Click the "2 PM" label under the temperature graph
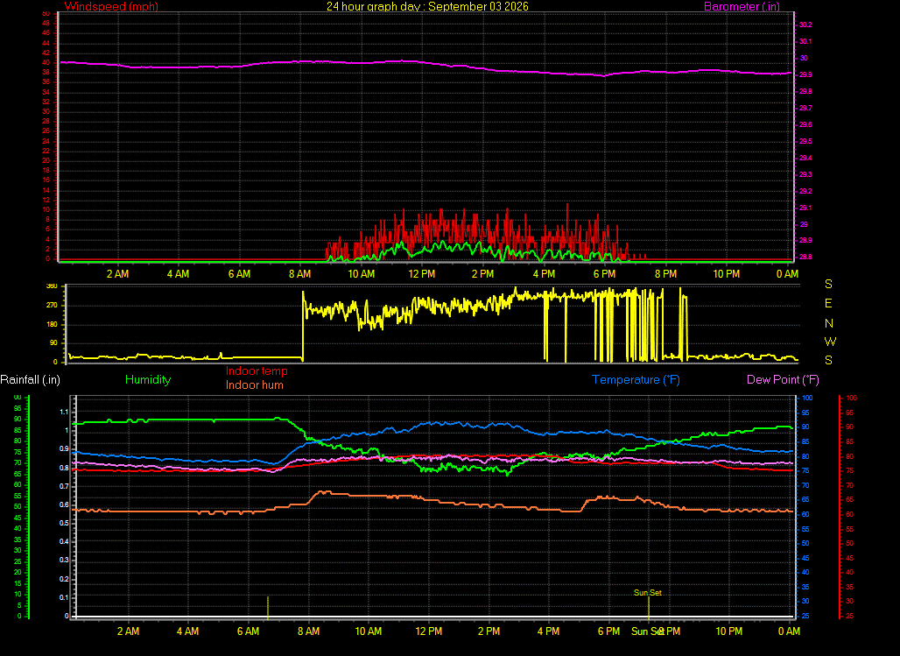Image resolution: width=900 pixels, height=656 pixels. [x=489, y=631]
